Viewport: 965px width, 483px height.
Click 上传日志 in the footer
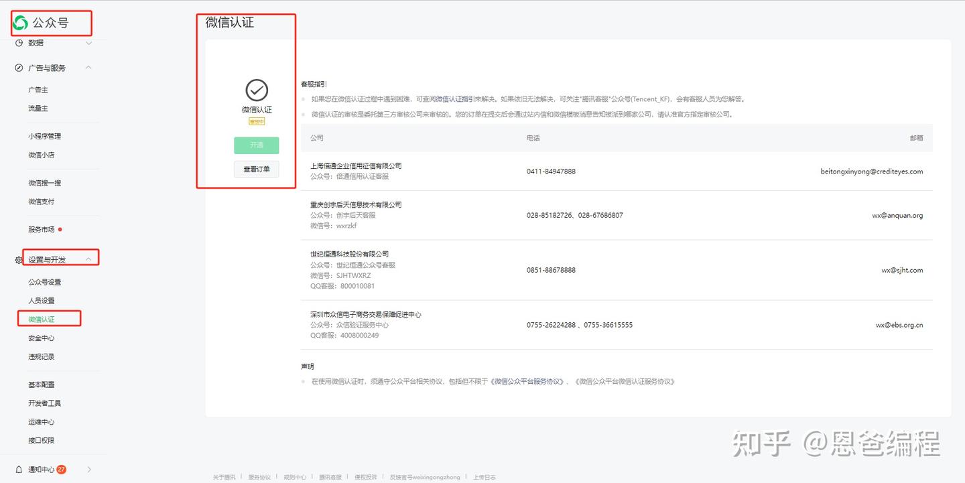(485, 478)
